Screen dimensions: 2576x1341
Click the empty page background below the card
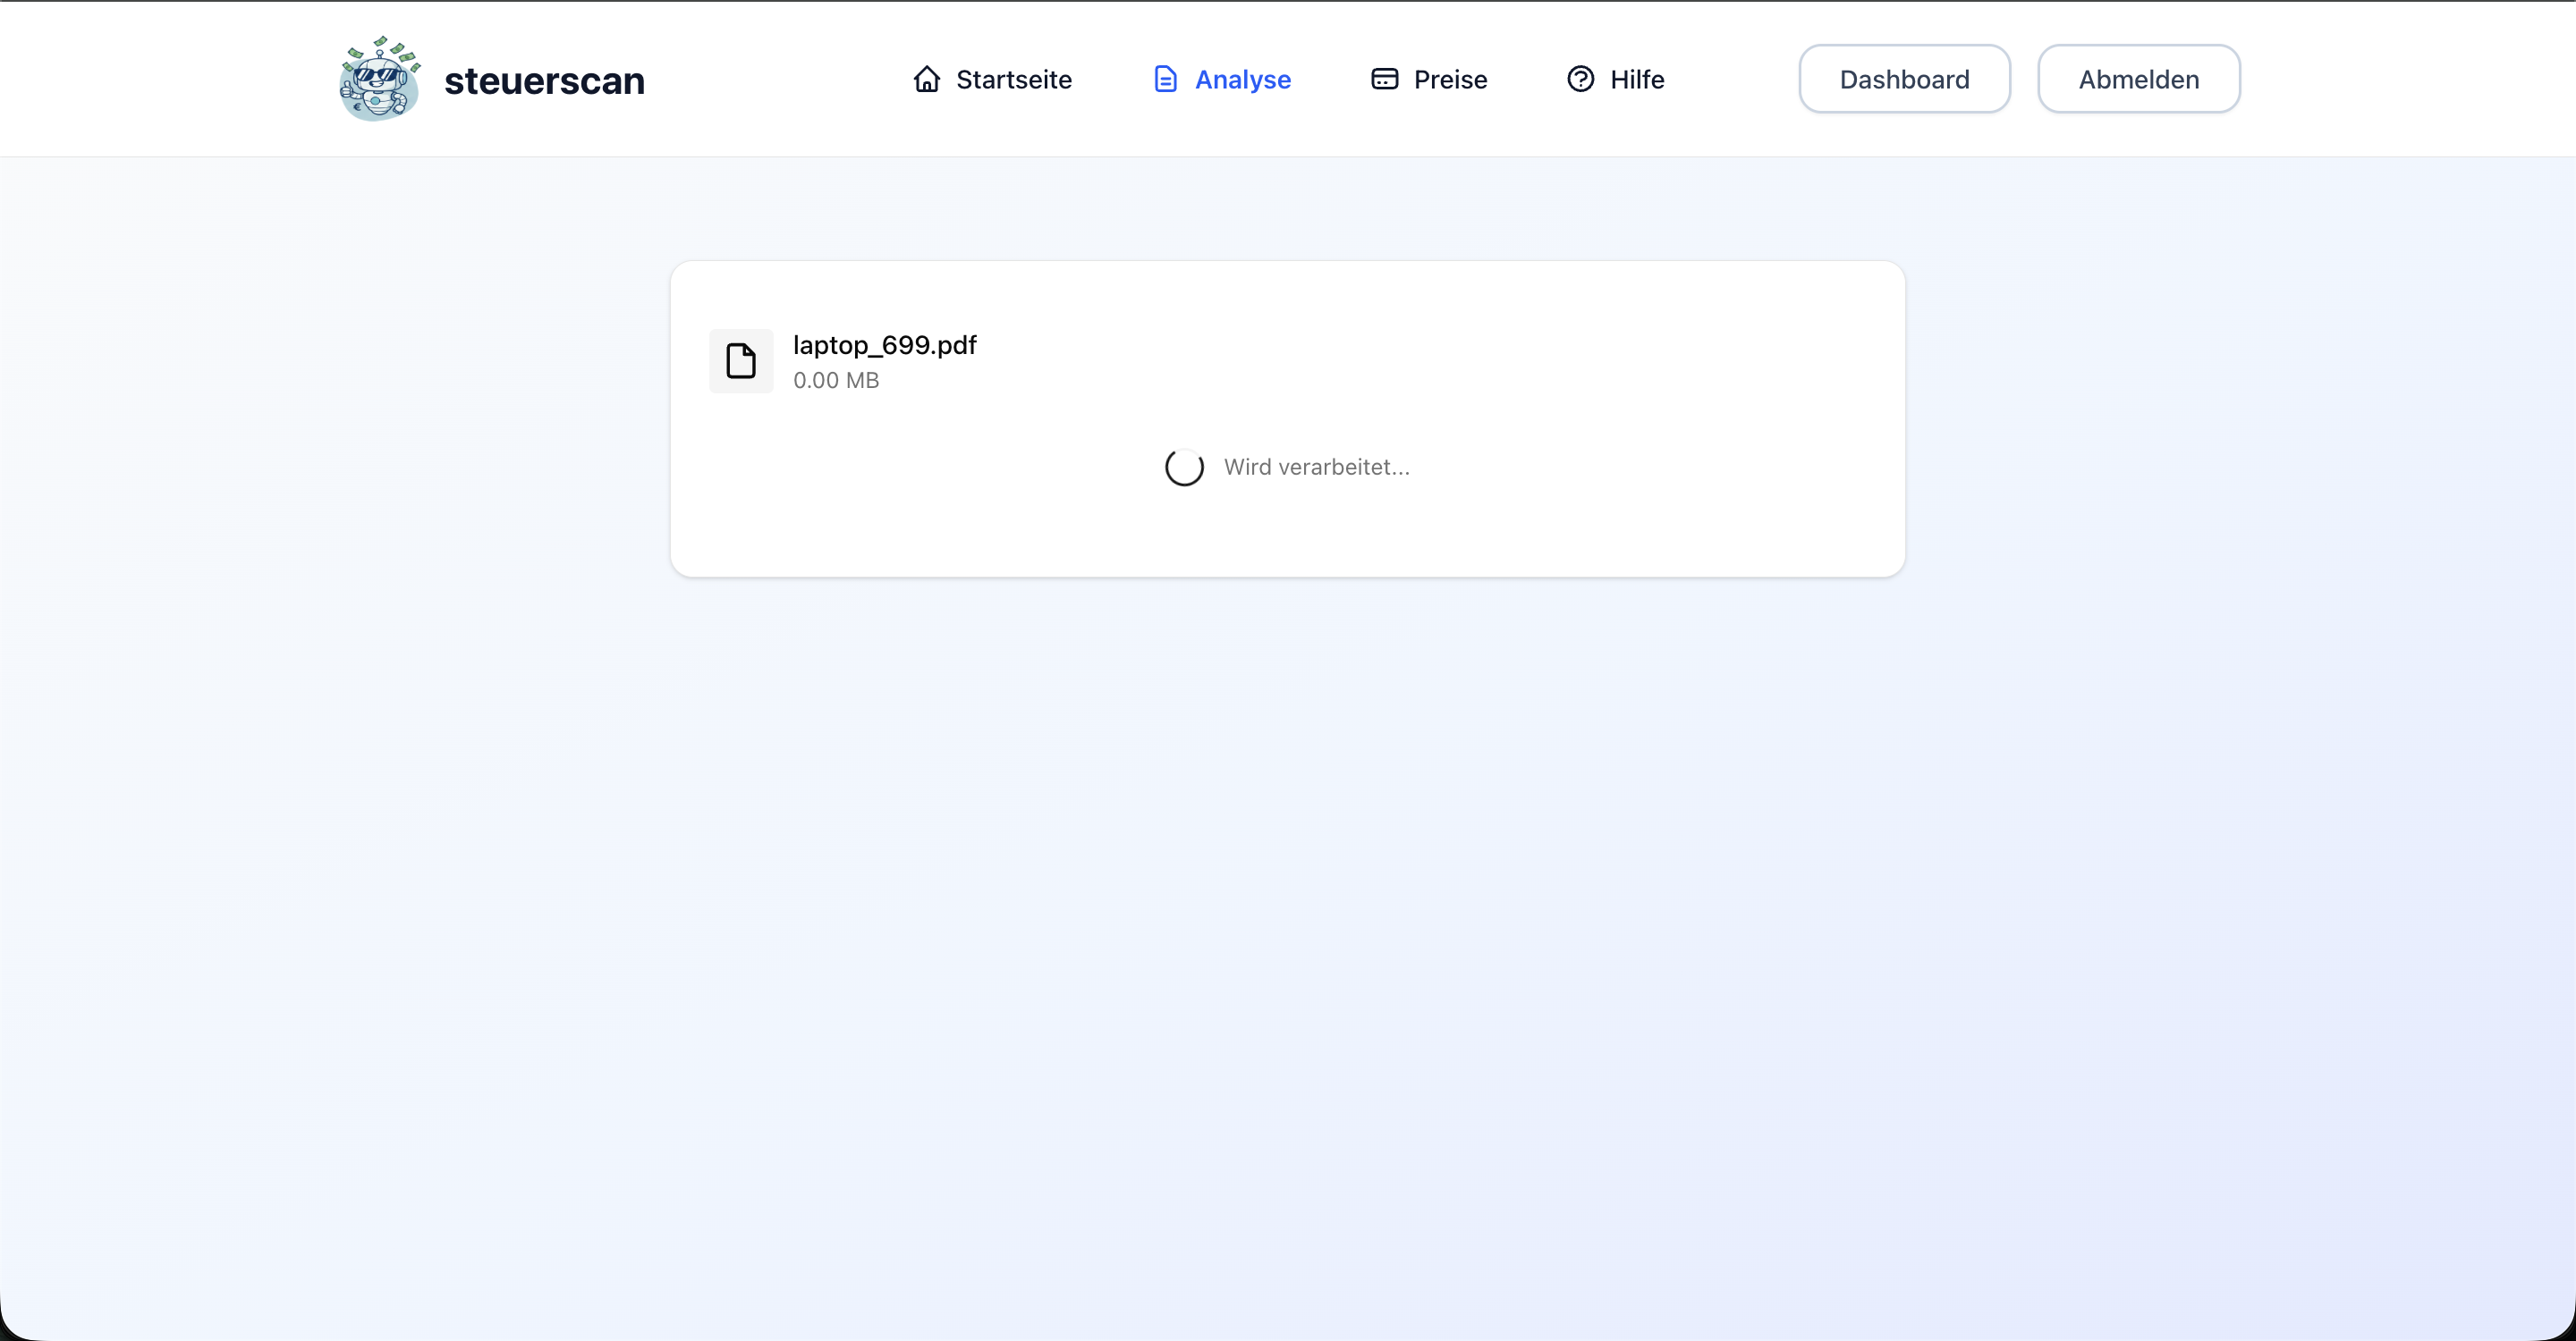point(1288,899)
